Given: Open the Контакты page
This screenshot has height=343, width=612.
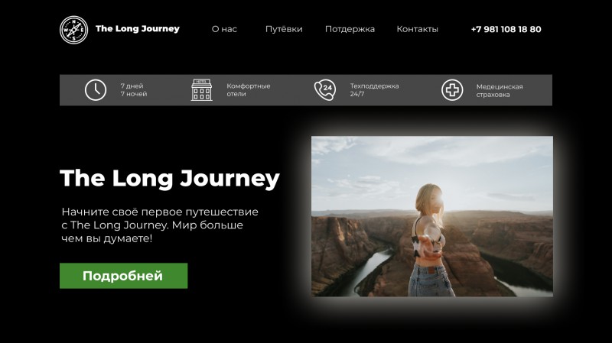Looking at the screenshot, I should (417, 29).
